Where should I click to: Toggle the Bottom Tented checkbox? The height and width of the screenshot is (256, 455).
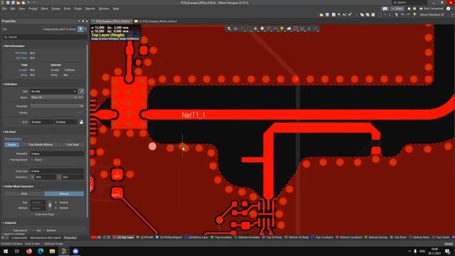(x=55, y=208)
